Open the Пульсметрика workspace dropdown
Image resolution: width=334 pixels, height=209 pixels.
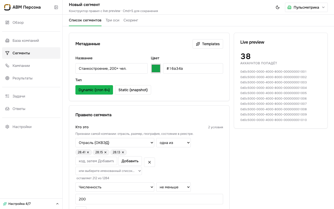[306, 7]
